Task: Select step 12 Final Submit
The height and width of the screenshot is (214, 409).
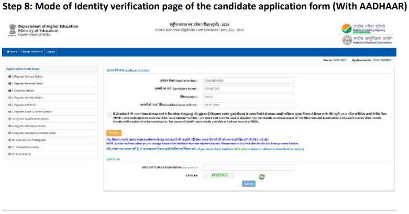Action: (x=19, y=154)
